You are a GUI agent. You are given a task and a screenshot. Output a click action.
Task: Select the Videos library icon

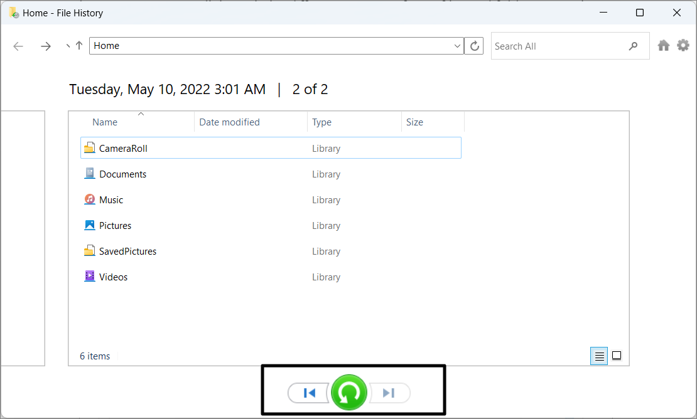(89, 277)
